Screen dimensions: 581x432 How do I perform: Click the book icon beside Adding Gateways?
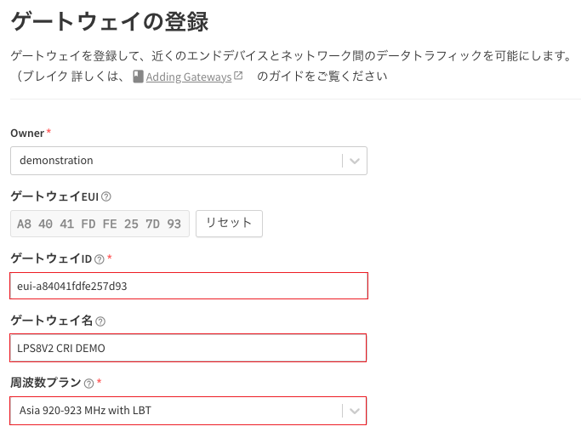pyautogui.click(x=138, y=77)
